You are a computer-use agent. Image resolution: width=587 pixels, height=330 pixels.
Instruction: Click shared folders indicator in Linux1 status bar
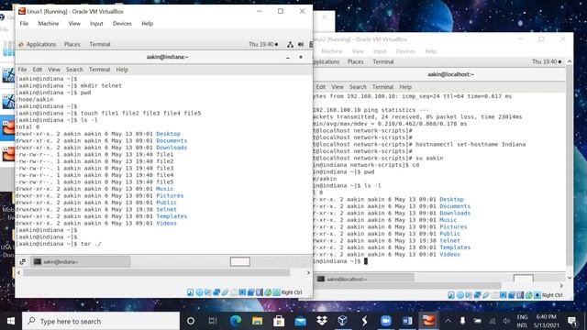pos(234,292)
